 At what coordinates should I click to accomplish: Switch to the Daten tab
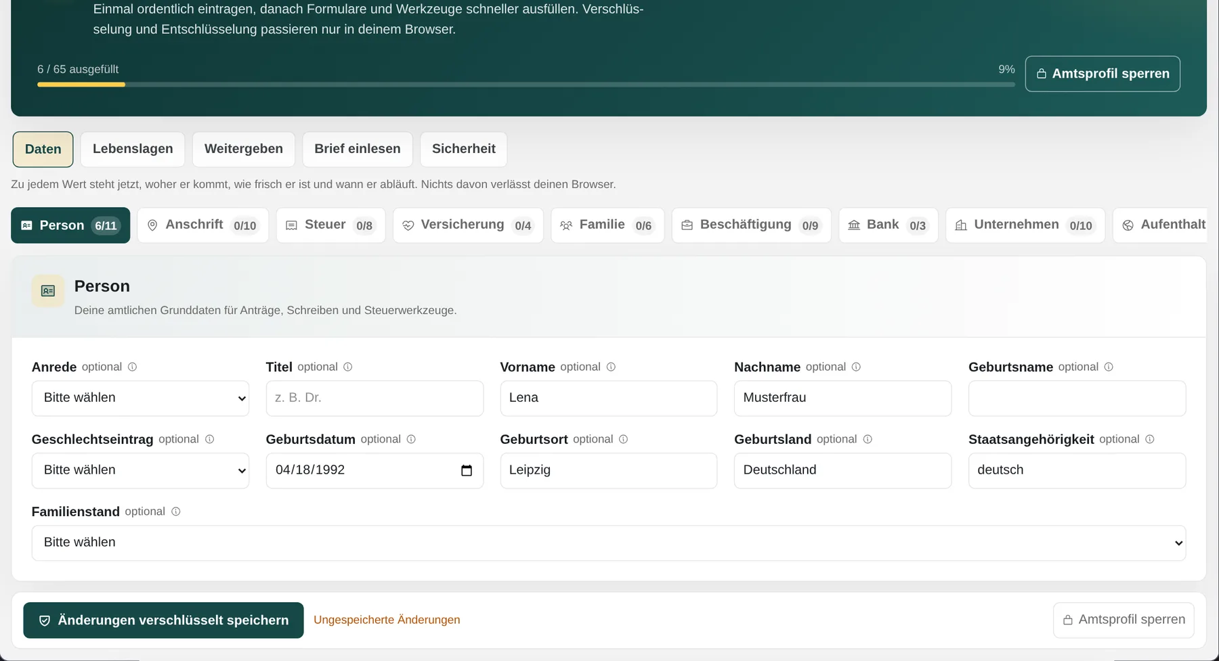click(x=43, y=150)
